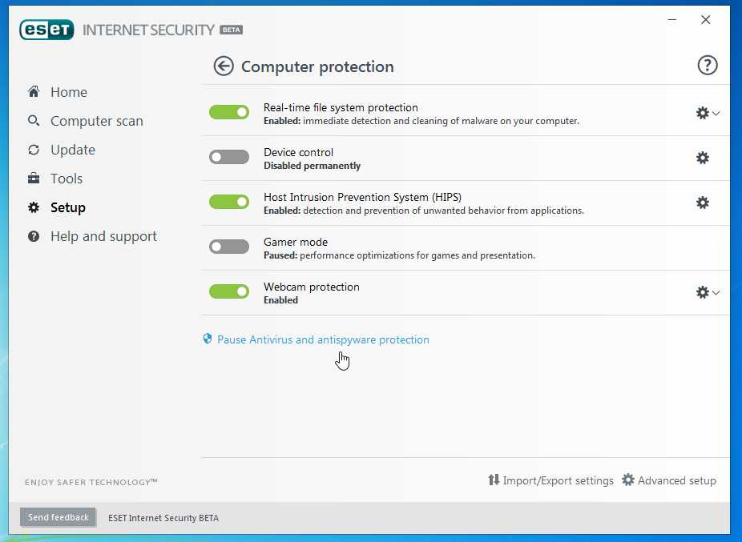This screenshot has height=542, width=742.
Task: Go to the Home section
Action: (68, 92)
